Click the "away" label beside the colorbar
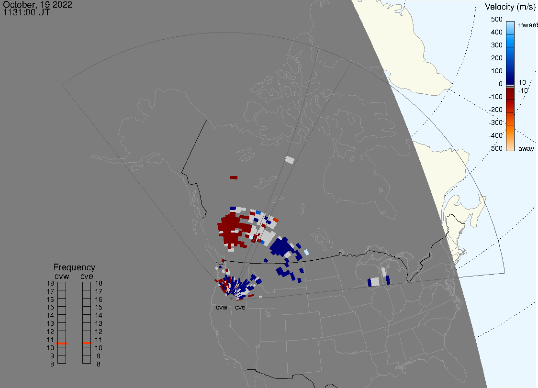Screen dimensions: 538x388 coord(526,149)
